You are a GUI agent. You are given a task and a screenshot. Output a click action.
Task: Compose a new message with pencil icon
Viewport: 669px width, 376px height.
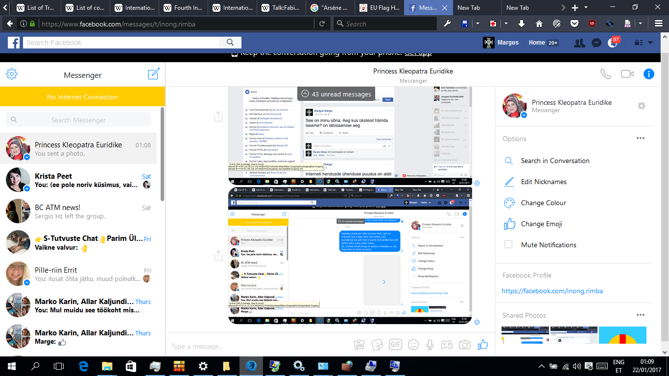154,74
